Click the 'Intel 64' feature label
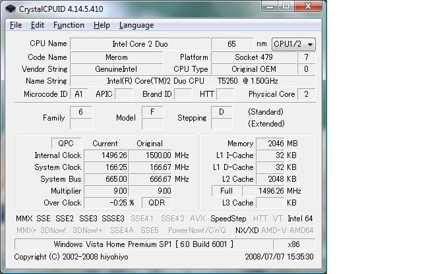The height and width of the screenshot is (274, 422). click(x=300, y=219)
